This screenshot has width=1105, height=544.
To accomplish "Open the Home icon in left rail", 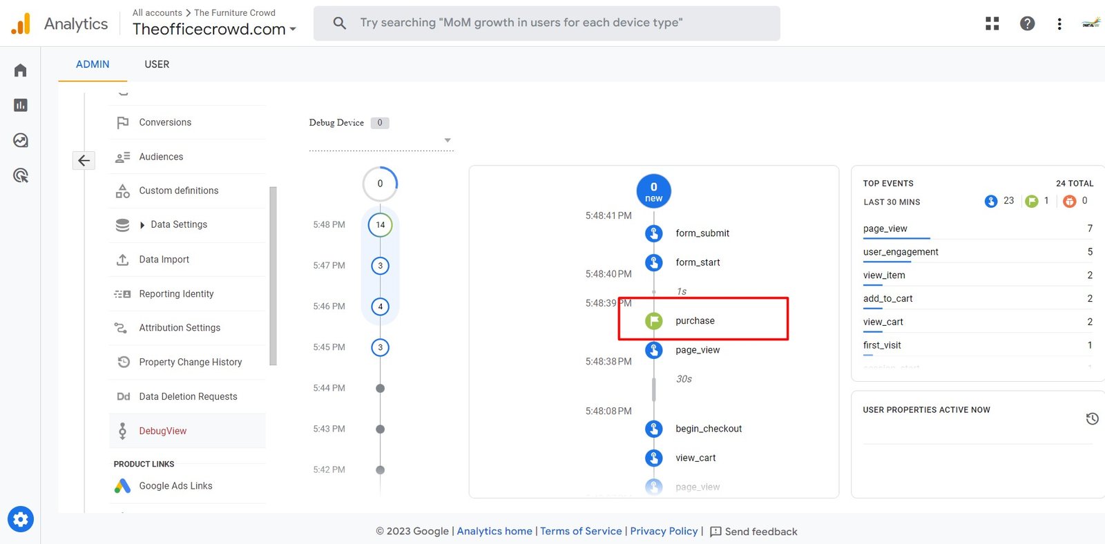I will (21, 70).
